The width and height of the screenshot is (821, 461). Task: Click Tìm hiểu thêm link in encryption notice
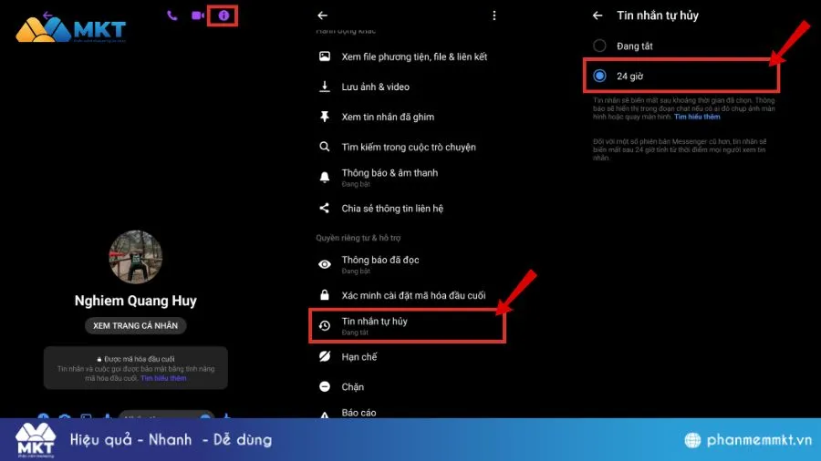pos(163,378)
